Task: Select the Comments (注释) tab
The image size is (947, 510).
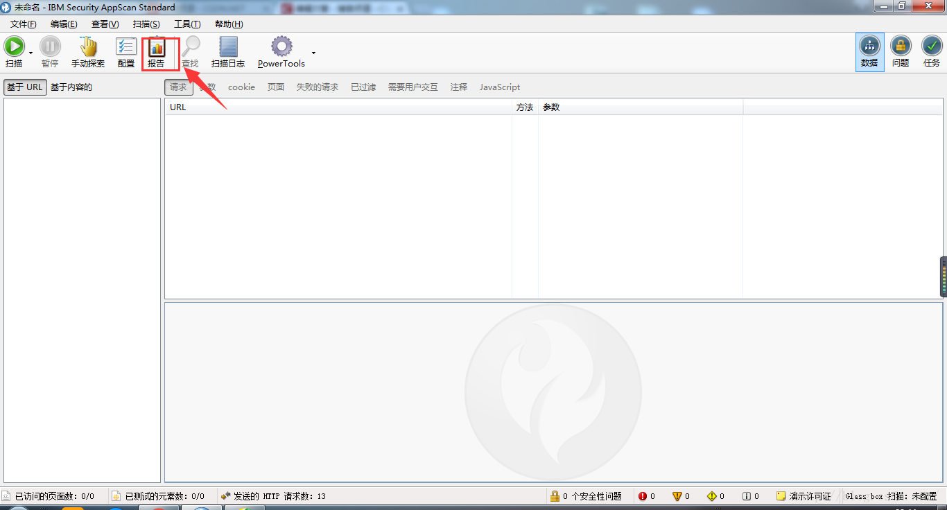Action: [x=459, y=87]
